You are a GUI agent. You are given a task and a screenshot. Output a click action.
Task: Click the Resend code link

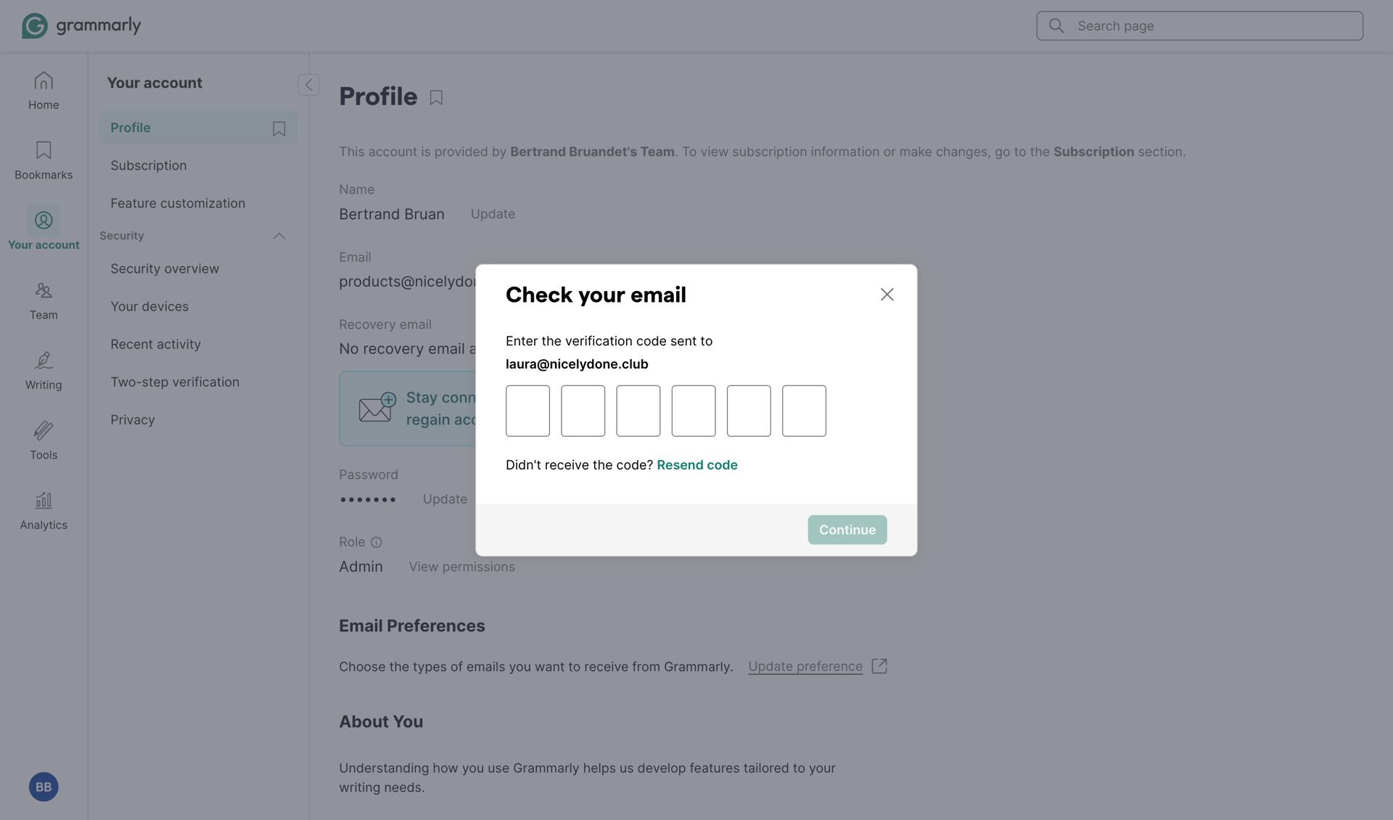697,465
